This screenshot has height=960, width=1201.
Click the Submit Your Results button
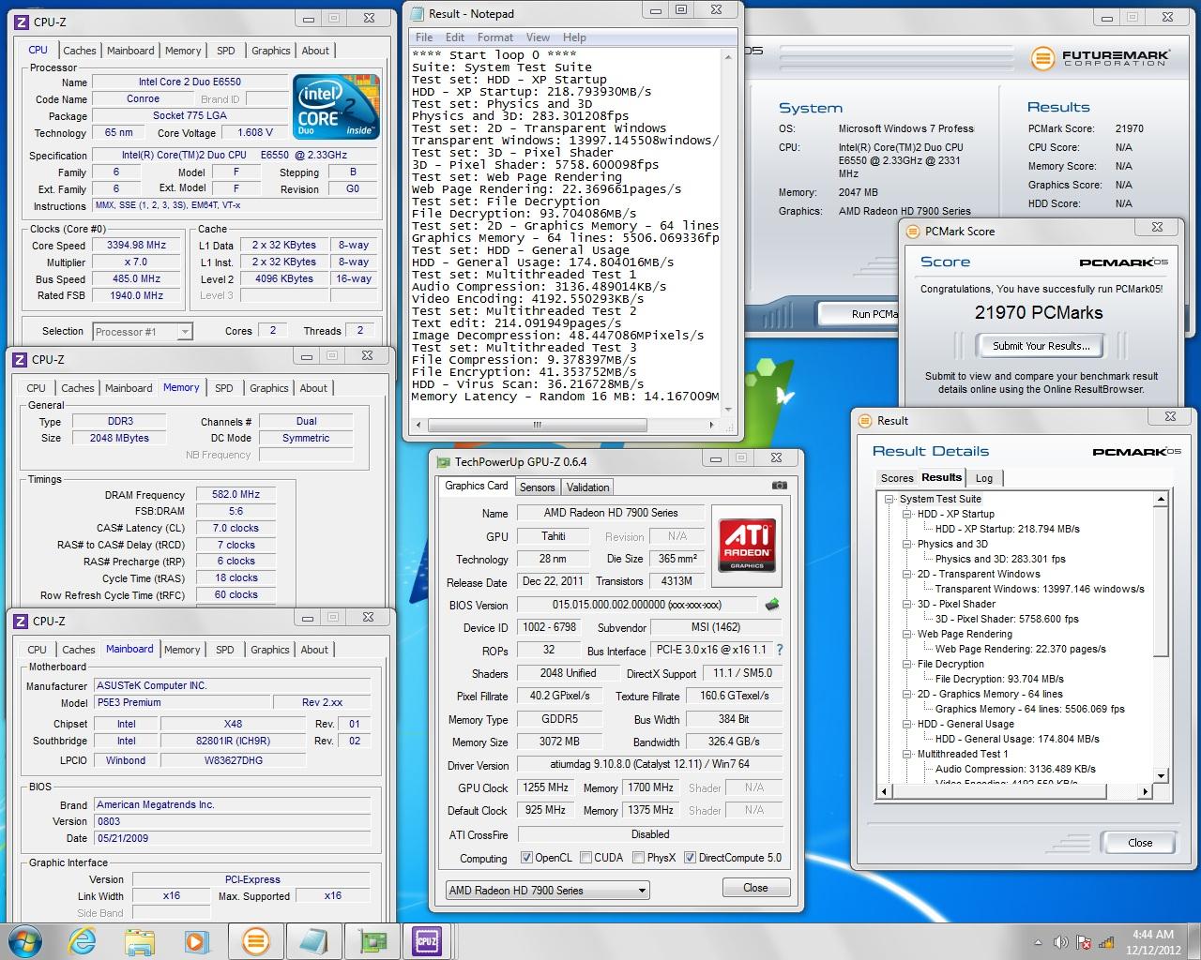point(1041,346)
